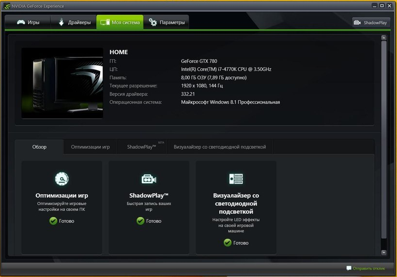This screenshot has height=277, width=397.
Task: Click the camera icon in ShadowPlay button
Action: (x=357, y=23)
